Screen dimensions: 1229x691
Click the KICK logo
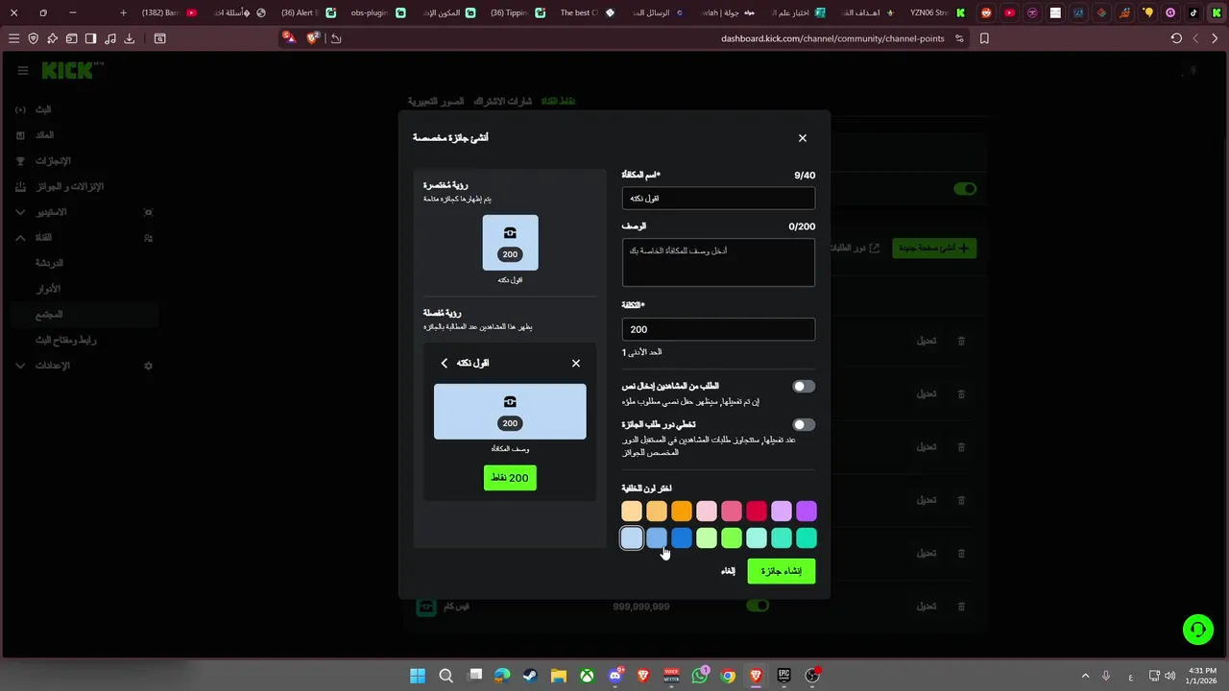69,70
